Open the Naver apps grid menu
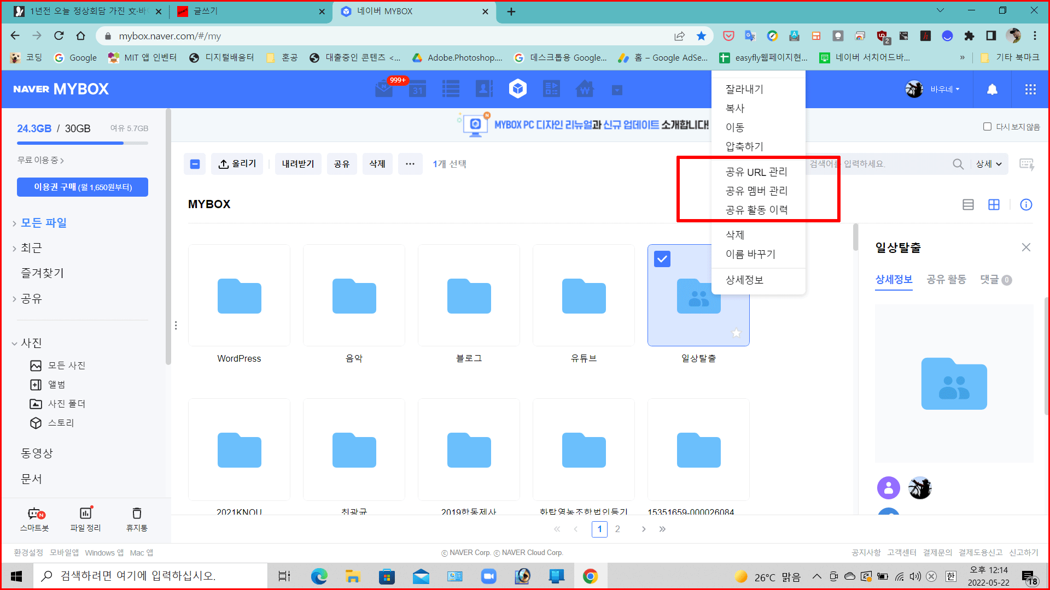 pyautogui.click(x=1030, y=89)
